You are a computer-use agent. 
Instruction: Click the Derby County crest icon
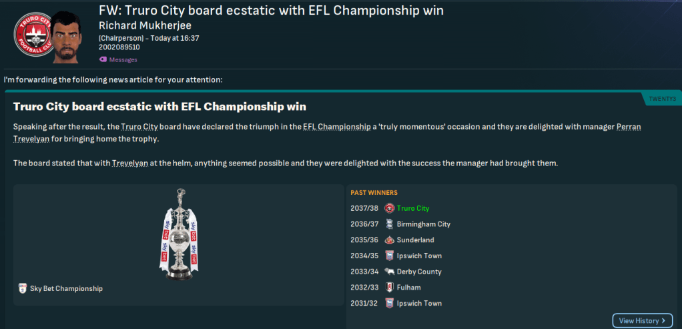pos(389,272)
